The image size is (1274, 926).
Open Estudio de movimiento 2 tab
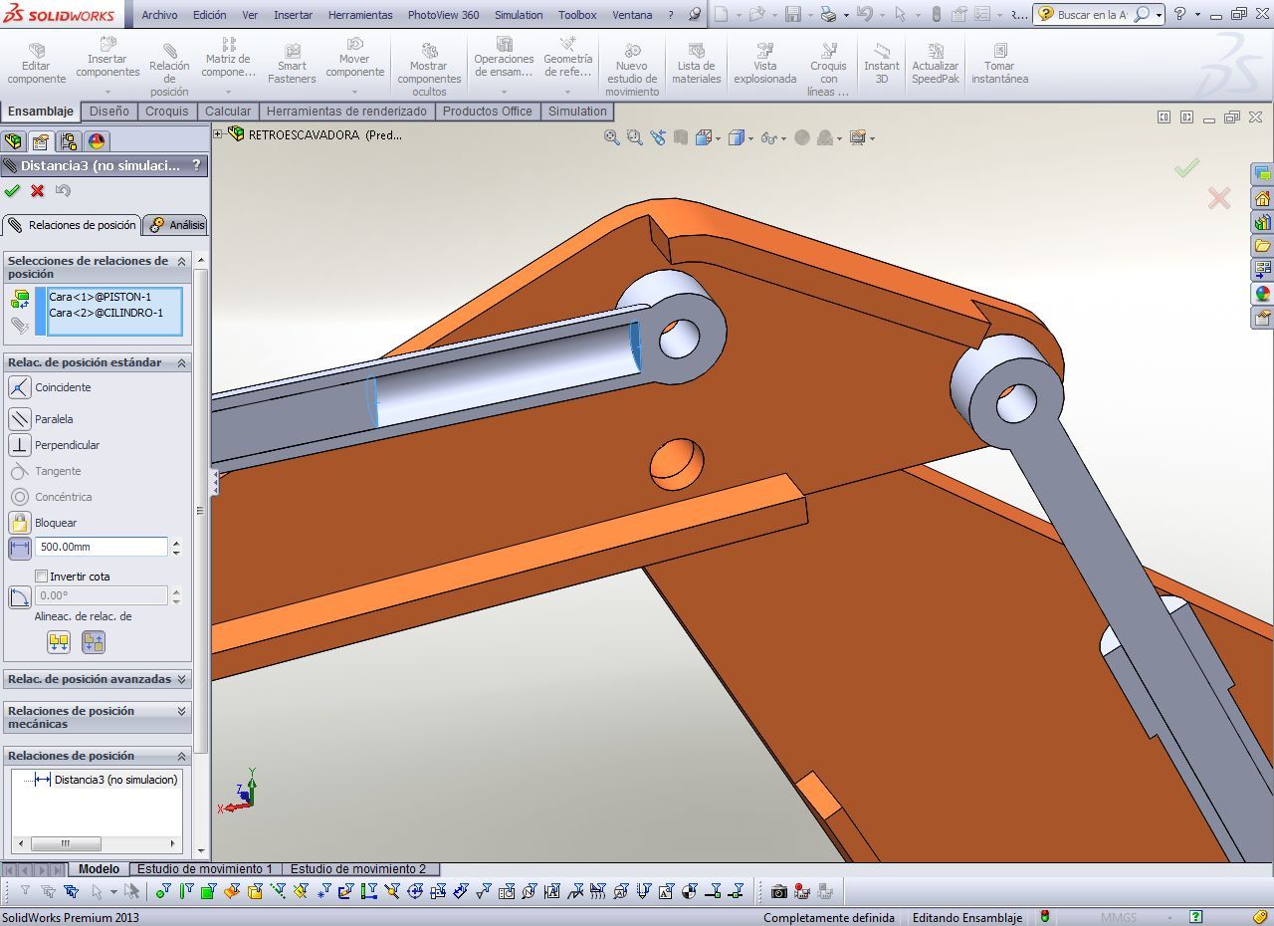(358, 869)
